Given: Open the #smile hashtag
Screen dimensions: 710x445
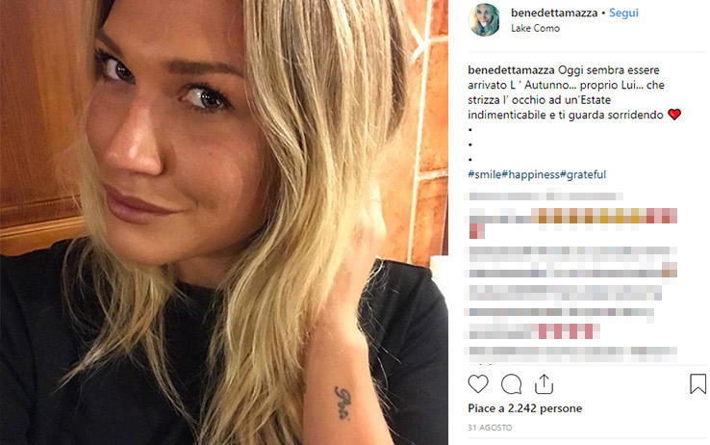Looking at the screenshot, I should 485,174.
